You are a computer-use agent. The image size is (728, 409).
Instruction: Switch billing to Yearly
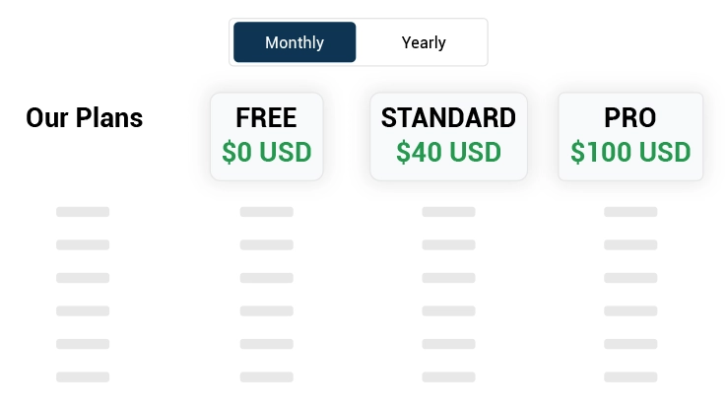[x=424, y=42]
